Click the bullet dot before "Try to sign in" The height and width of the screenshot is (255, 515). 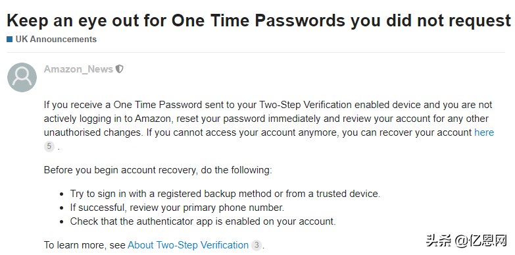[62, 194]
